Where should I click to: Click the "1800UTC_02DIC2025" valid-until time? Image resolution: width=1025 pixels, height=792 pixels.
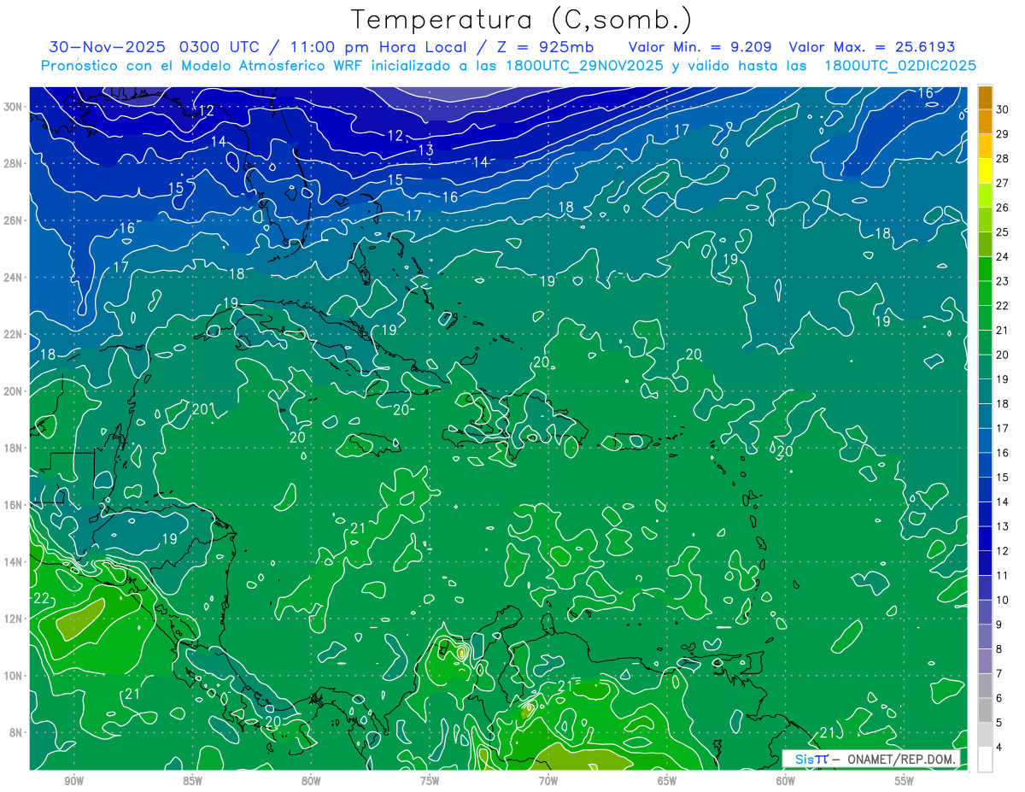tap(900, 66)
